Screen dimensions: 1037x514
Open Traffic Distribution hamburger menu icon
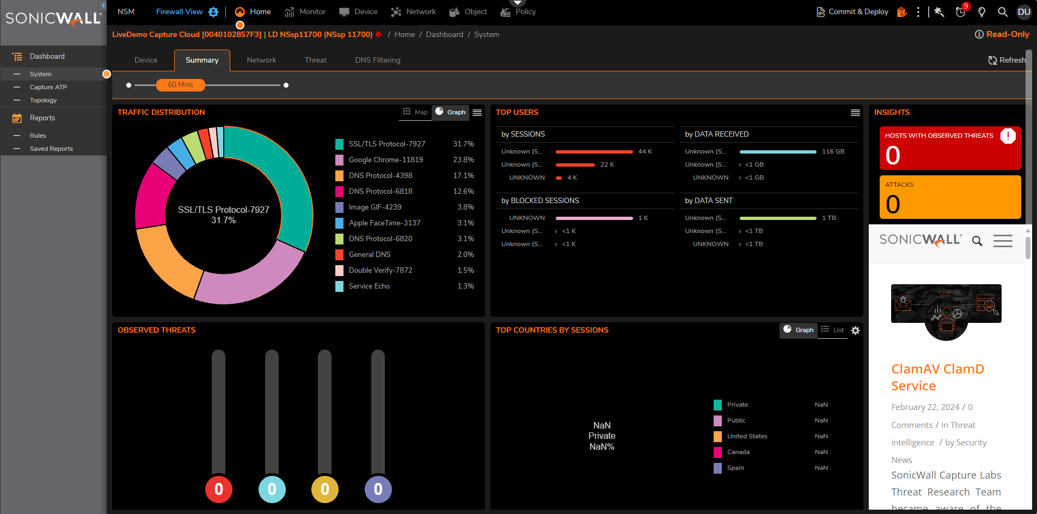(x=477, y=113)
